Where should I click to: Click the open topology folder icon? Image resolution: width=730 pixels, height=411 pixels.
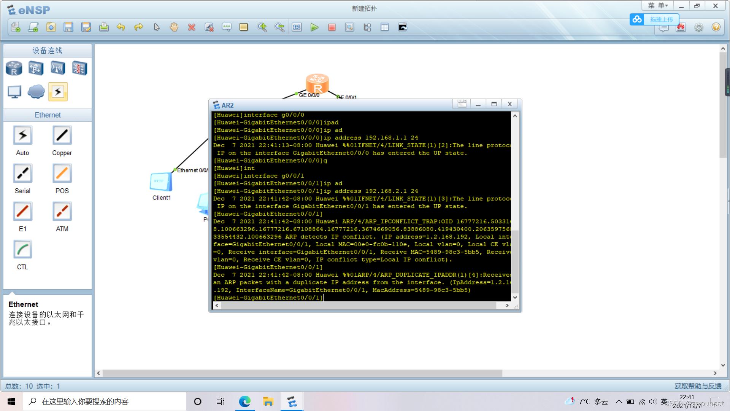pyautogui.click(x=51, y=27)
